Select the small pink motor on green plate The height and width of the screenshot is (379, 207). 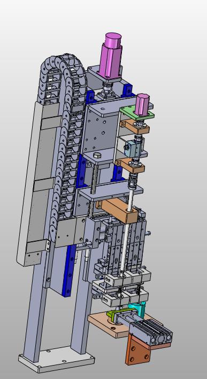tap(142, 104)
